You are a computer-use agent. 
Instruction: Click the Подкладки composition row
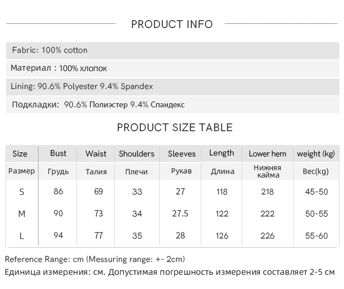point(172,105)
